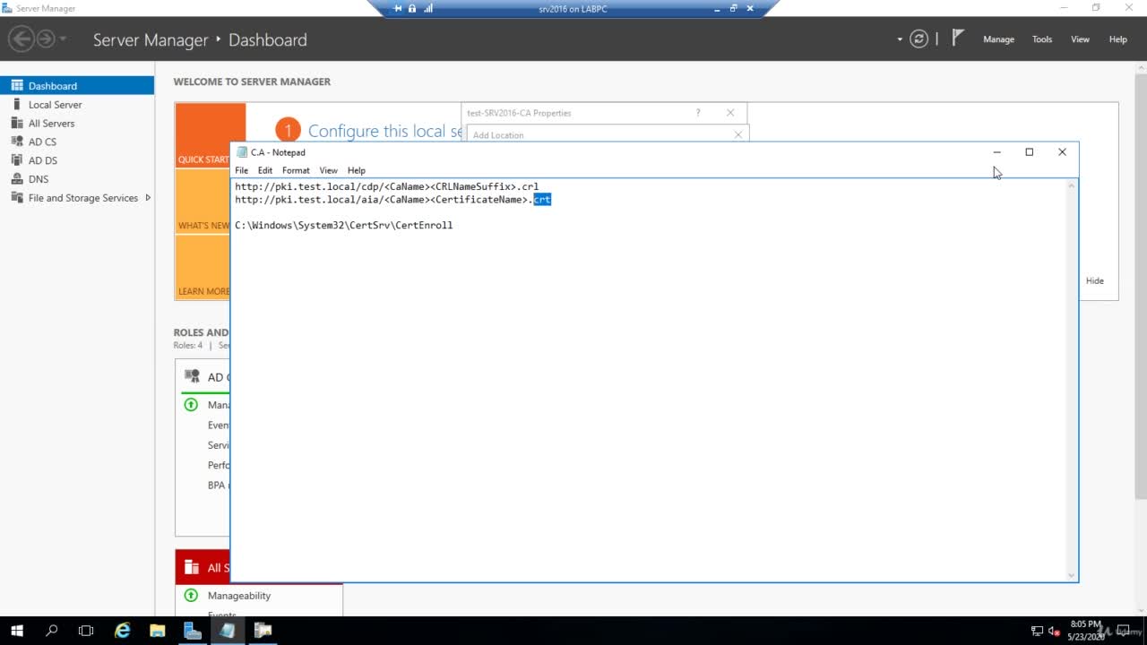Open Notepad's Edit menu
This screenshot has height=645, width=1147.
point(265,170)
